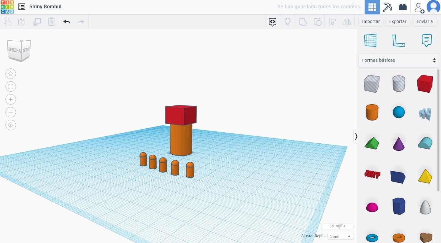The height and width of the screenshot is (243, 441).
Task: Pick the orange tube shape
Action: click(x=399, y=237)
